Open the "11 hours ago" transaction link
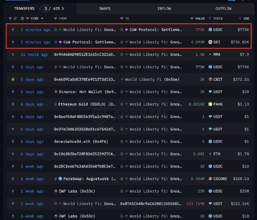257x220 pixels. pyautogui.click(x=34, y=55)
